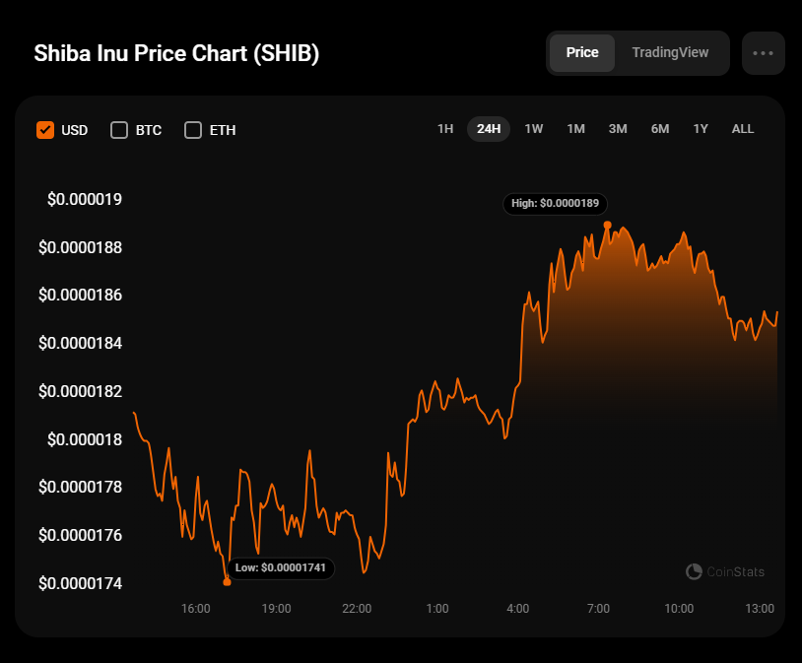Viewport: 802px width, 663px height.
Task: Click the Shiba Inu Price Chart heading
Action: point(176,53)
